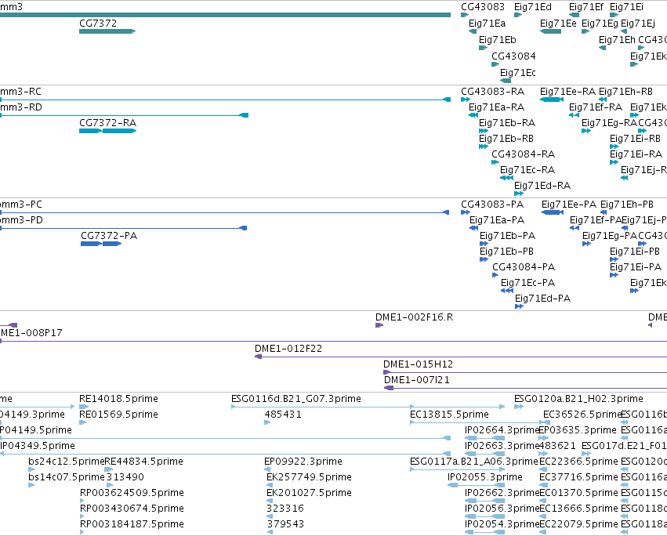
Task: Open the EC13815.5prime EST label
Action: [x=449, y=415]
